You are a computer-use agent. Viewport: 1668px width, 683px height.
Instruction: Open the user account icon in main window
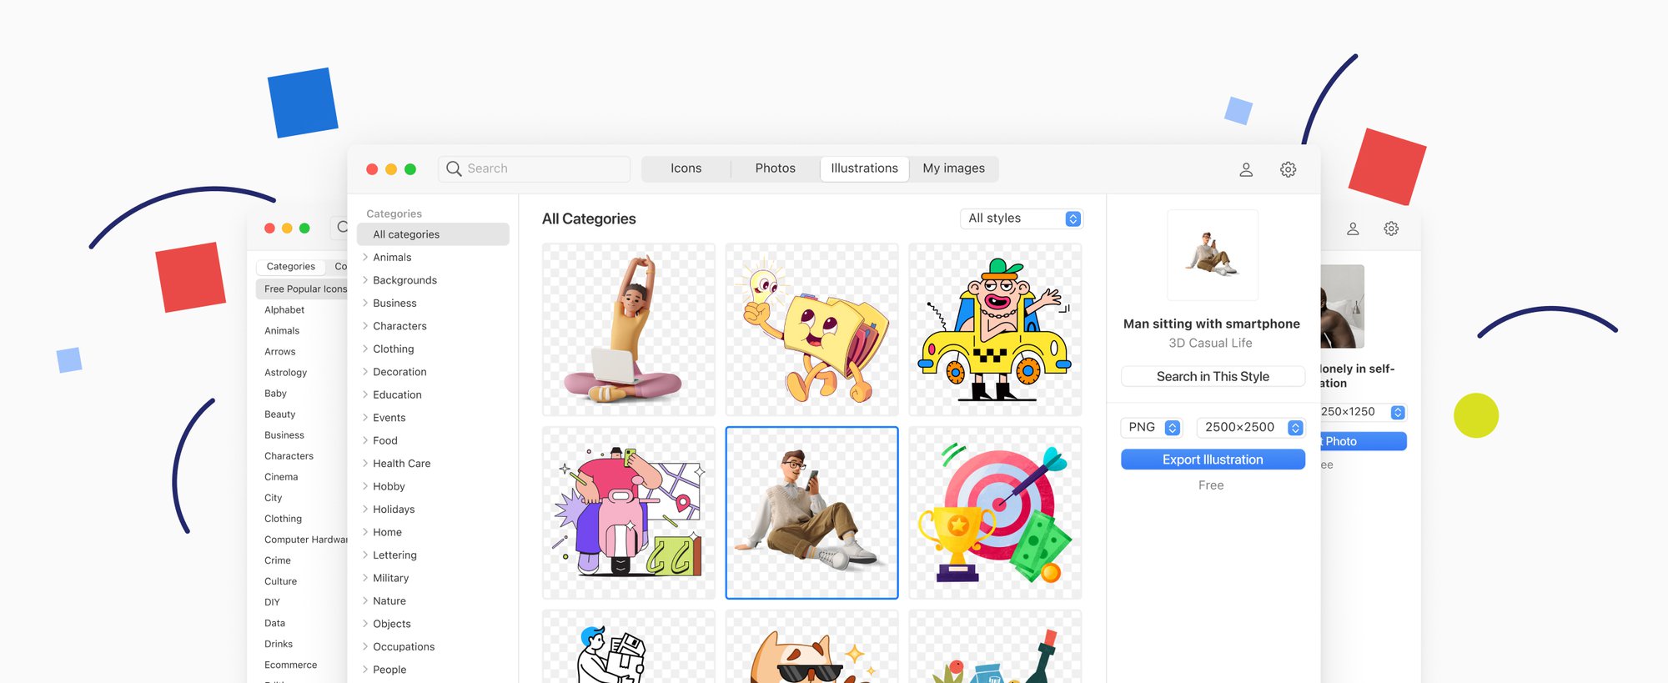(1246, 169)
